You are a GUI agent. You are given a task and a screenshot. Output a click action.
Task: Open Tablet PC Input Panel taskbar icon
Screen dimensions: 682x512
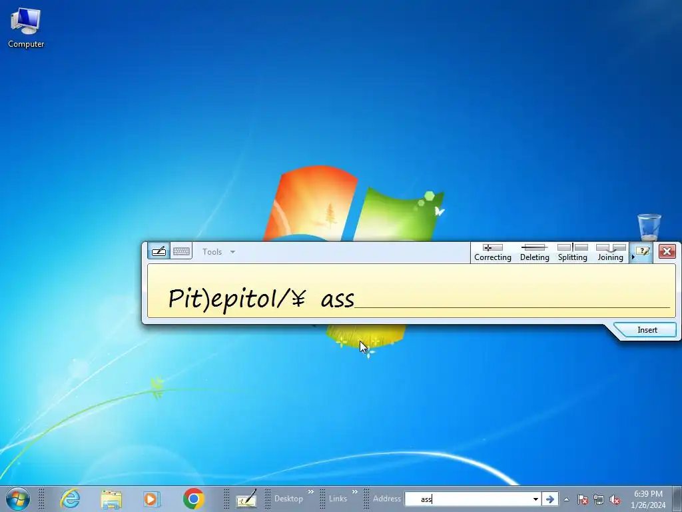tap(246, 499)
